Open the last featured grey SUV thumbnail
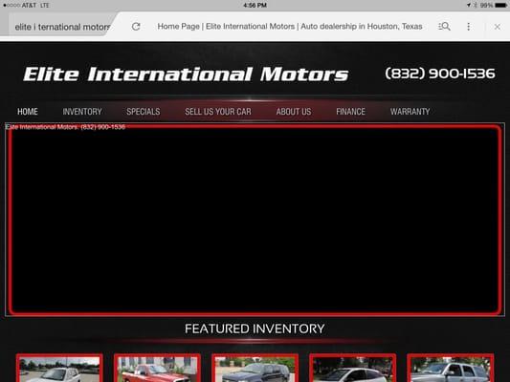Viewport: 510px width, 382px height. (x=451, y=368)
